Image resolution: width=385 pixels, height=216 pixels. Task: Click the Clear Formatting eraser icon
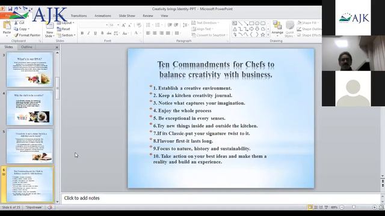pos(139,25)
